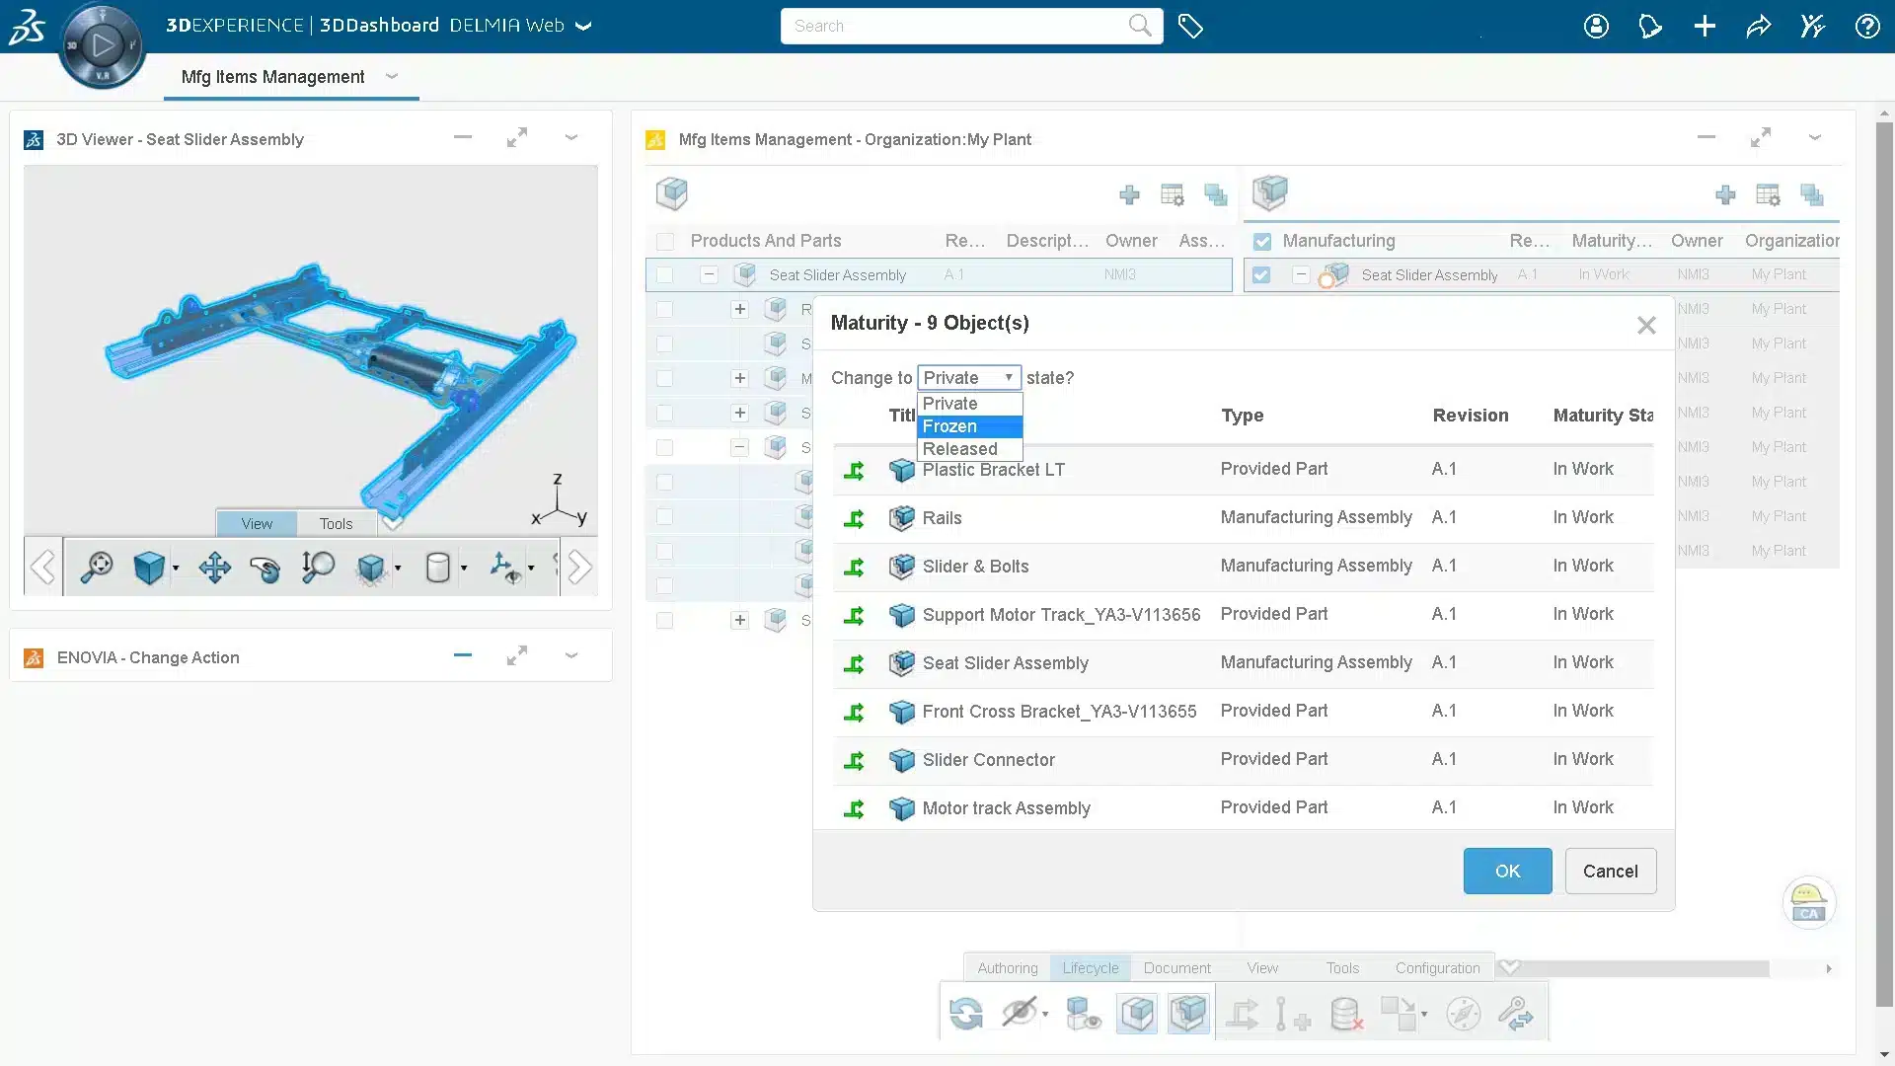Check the Seat Slider Assembly product row checkbox
Viewport: 1895px width, 1066px height.
(665, 275)
